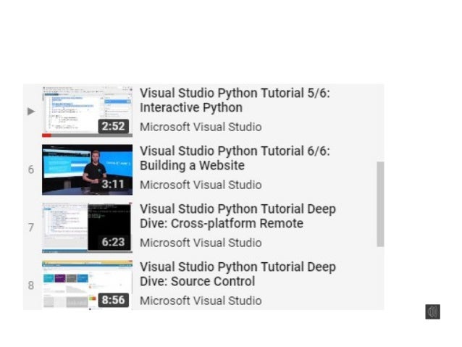Screen dimensions: 462x347
Task: Click Microsoft Visual Studio channel under Tutorial 6/6
Action: [201, 185]
